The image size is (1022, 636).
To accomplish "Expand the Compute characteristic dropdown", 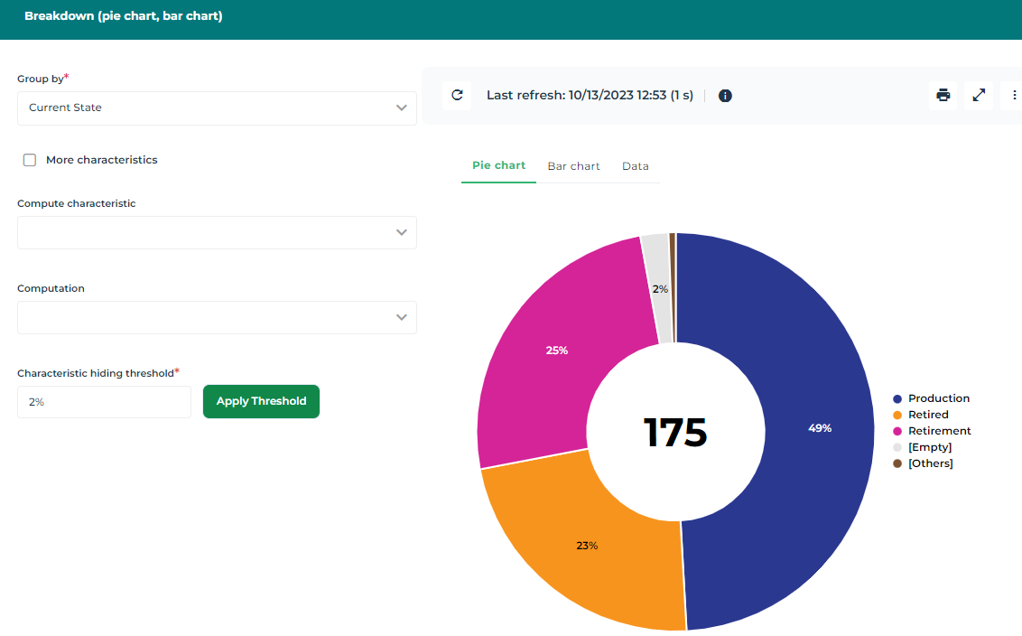I will [x=217, y=232].
